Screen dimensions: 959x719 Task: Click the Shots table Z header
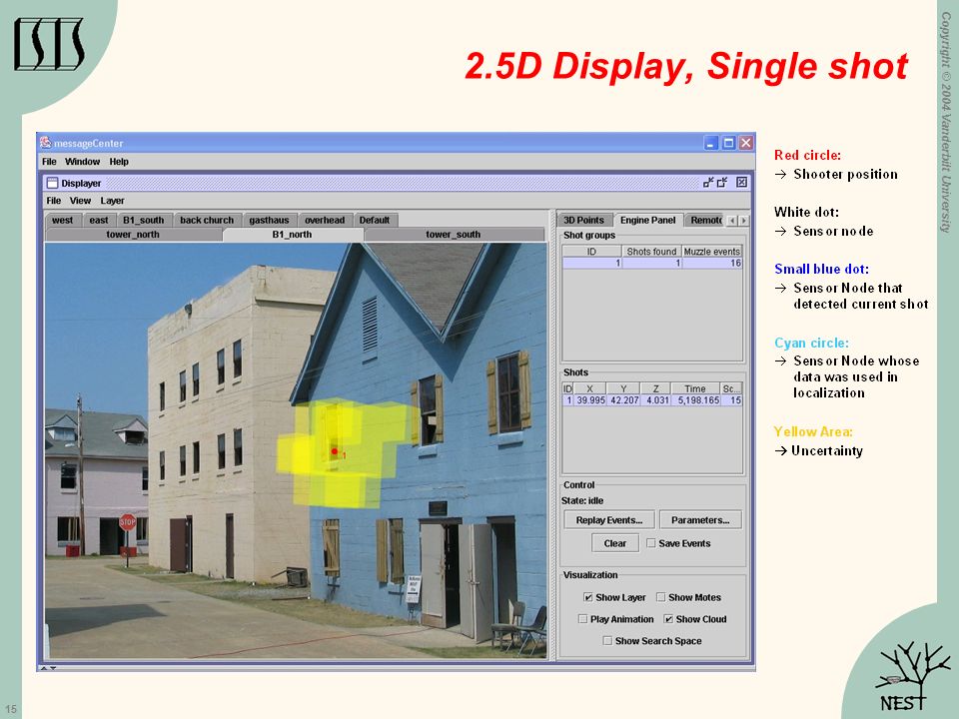click(x=655, y=388)
